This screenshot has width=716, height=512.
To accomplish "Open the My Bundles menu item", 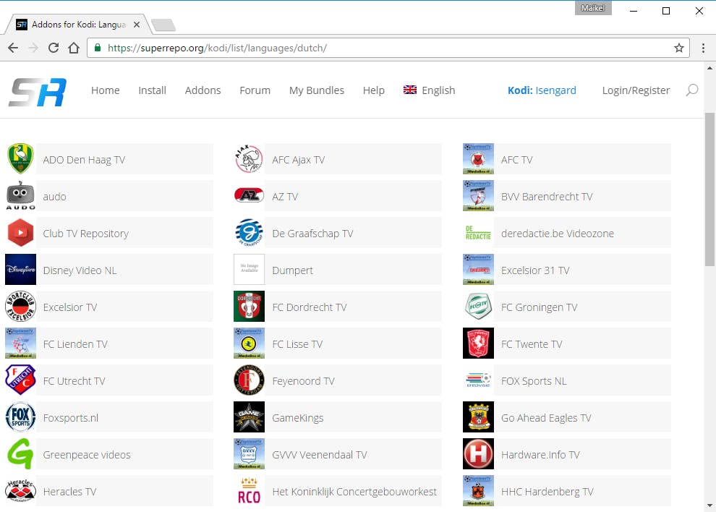I will pos(317,90).
